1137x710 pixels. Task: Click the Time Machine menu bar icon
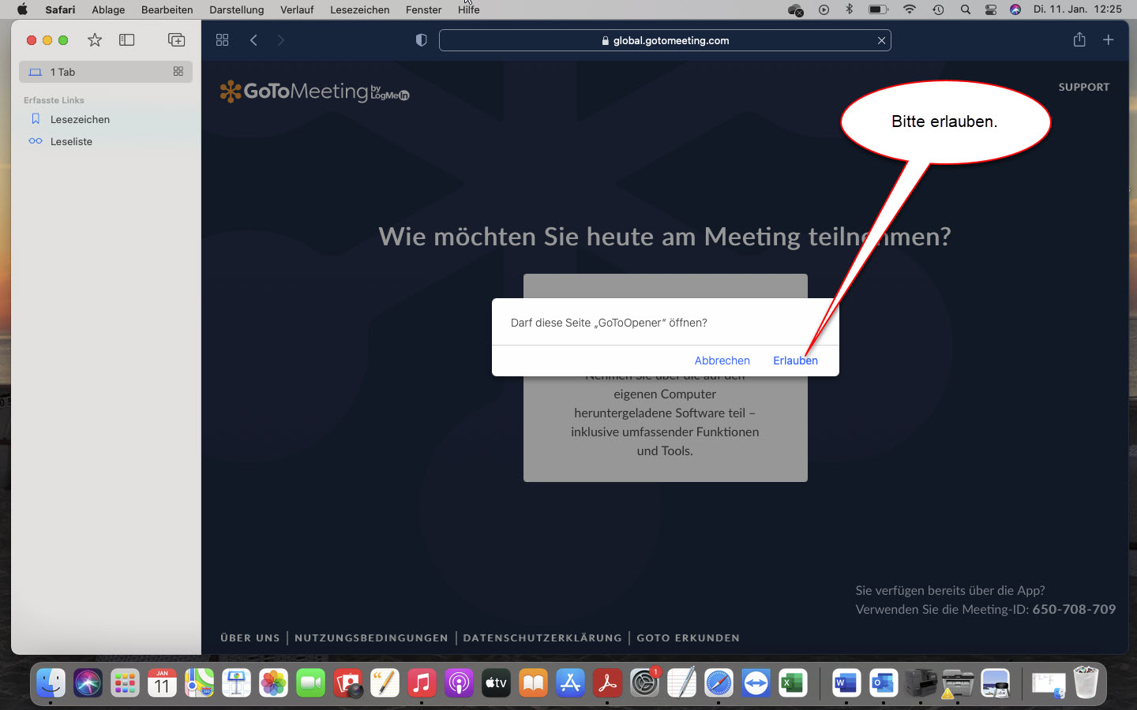(938, 9)
